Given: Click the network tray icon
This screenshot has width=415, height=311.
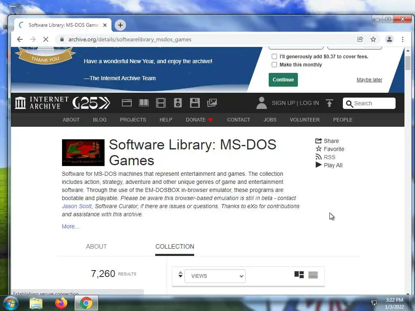Looking at the screenshot, I should [374, 303].
